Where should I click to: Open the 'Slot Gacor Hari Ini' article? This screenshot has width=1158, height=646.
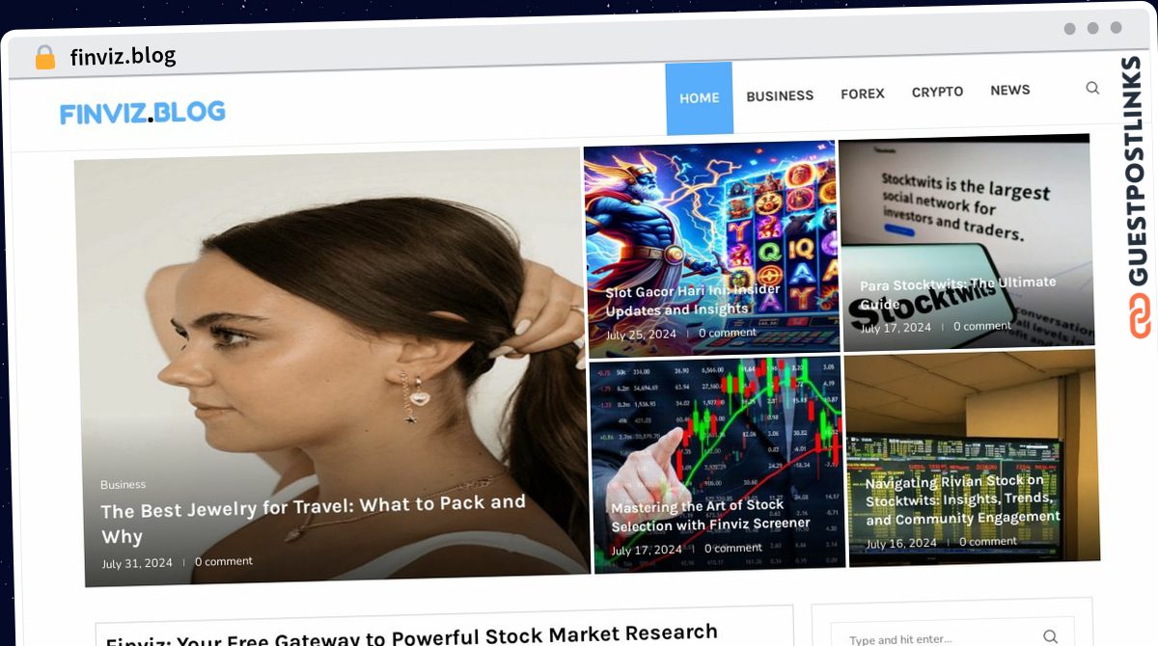click(694, 300)
